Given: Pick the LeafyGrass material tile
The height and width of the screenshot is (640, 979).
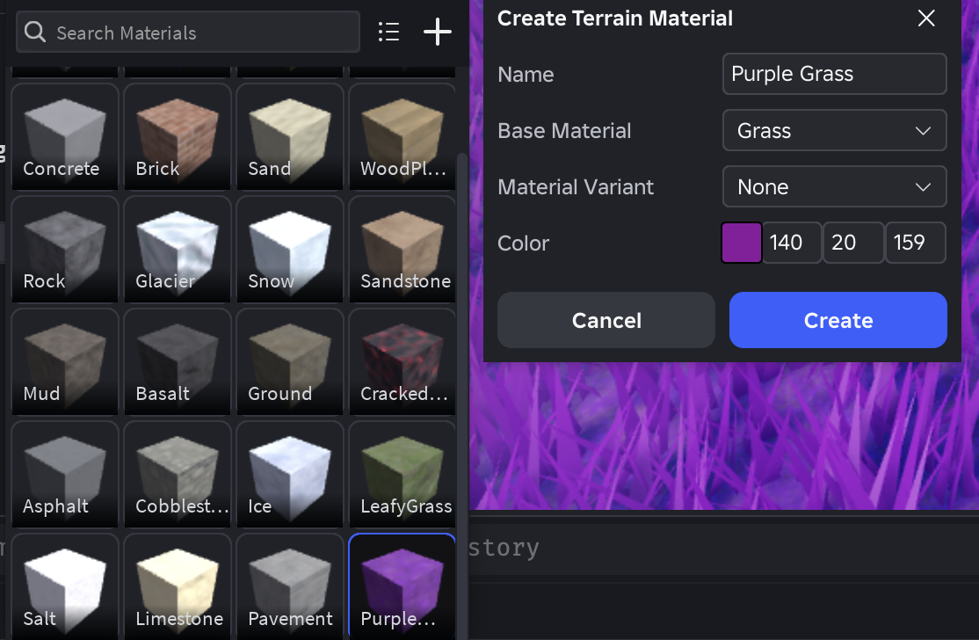Looking at the screenshot, I should [402, 474].
